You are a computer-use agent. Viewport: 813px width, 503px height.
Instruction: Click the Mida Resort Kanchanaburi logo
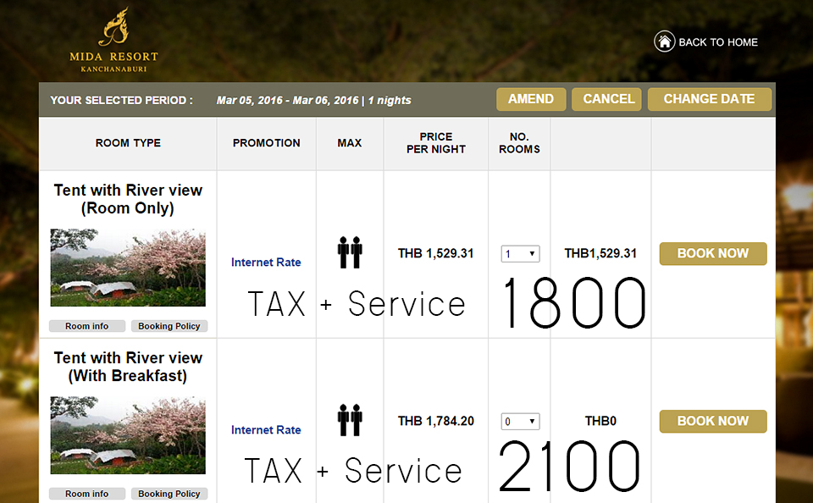[113, 41]
